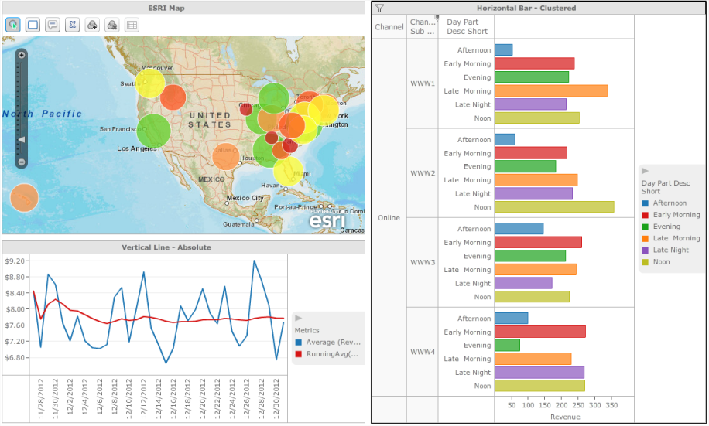Click the add layer icon
The width and height of the screenshot is (709, 426).
[x=92, y=25]
